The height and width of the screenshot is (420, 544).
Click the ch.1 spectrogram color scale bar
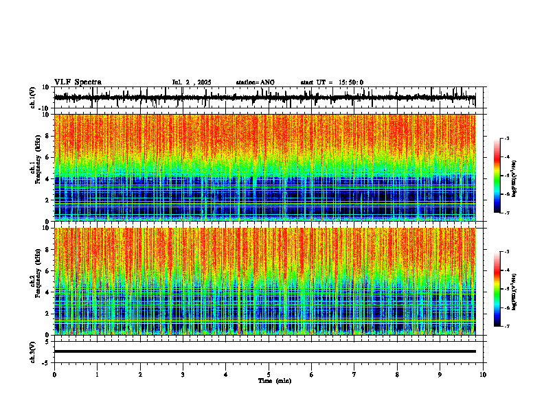[x=497, y=176]
